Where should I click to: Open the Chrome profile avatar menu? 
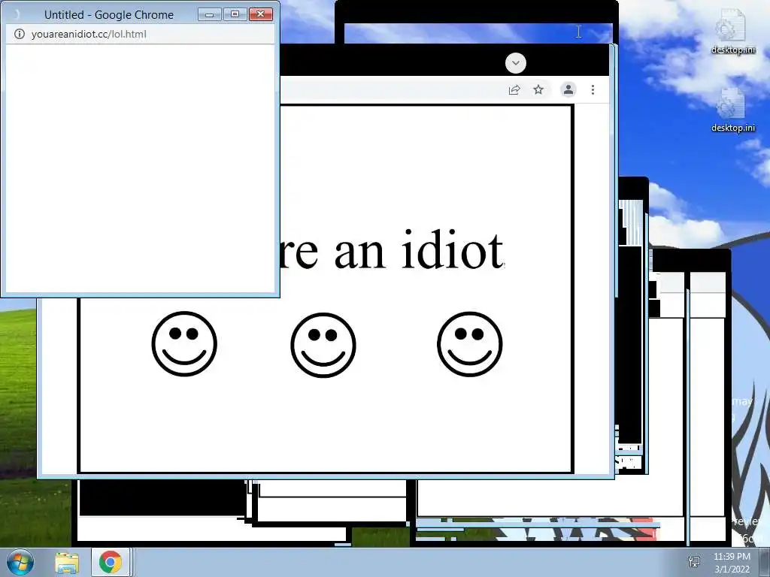[568, 89]
